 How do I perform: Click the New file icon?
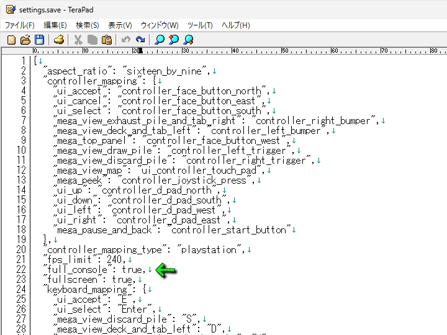(x=11, y=40)
